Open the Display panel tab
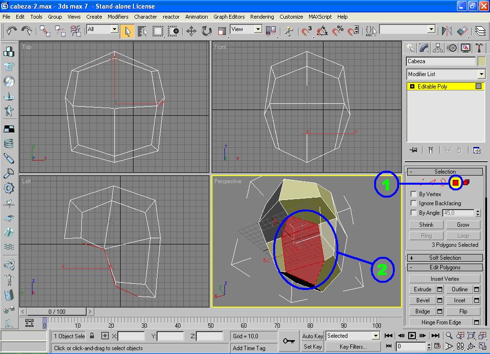This screenshot has width=490, height=354. pos(466,48)
